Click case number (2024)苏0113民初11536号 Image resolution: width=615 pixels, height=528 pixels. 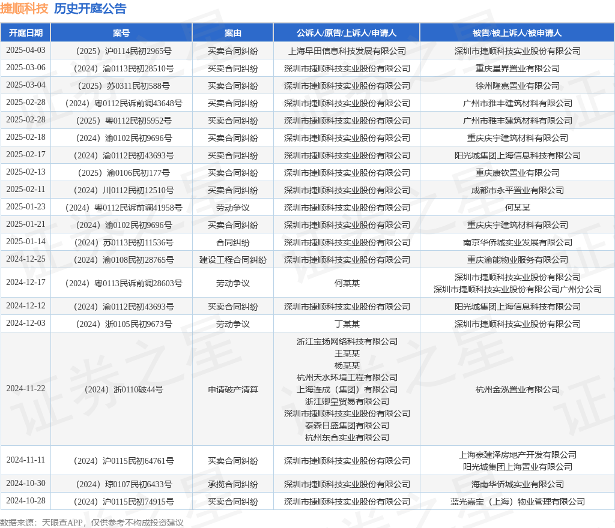124,242
